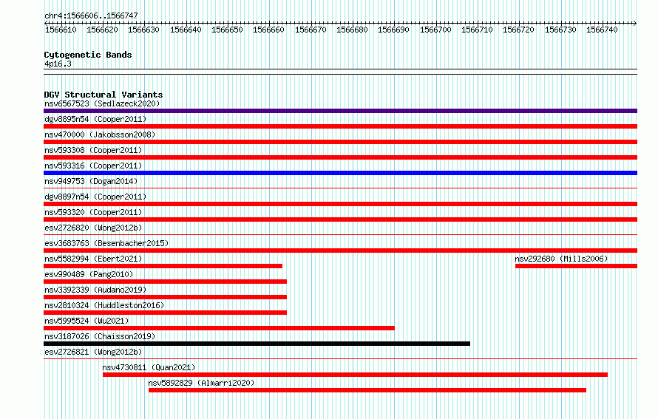Click ruler position 1566650
The height and width of the screenshot is (419, 658).
click(x=227, y=30)
